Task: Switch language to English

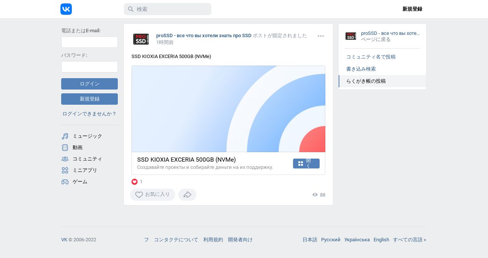Action: pyautogui.click(x=381, y=240)
